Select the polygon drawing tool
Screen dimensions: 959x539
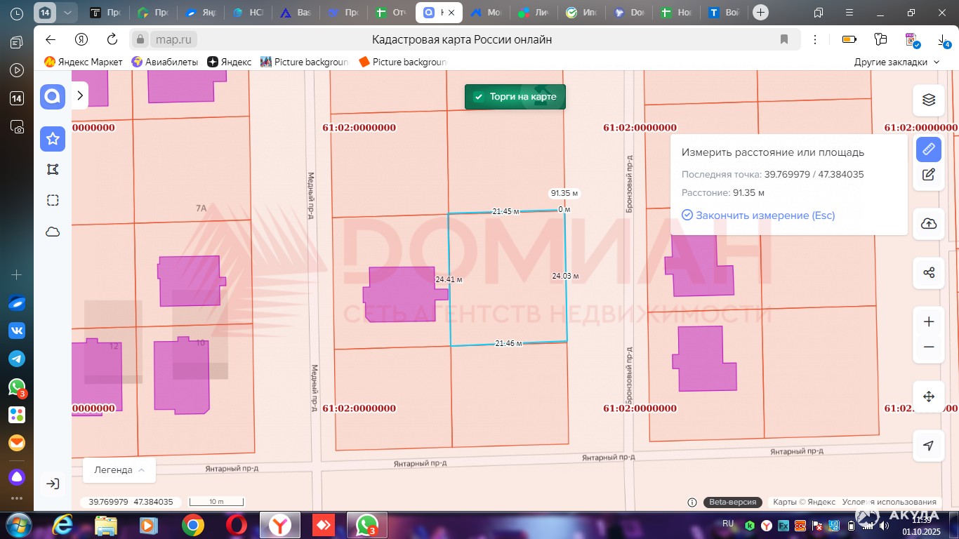(53, 169)
